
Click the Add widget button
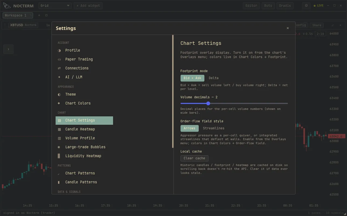coord(88,6)
